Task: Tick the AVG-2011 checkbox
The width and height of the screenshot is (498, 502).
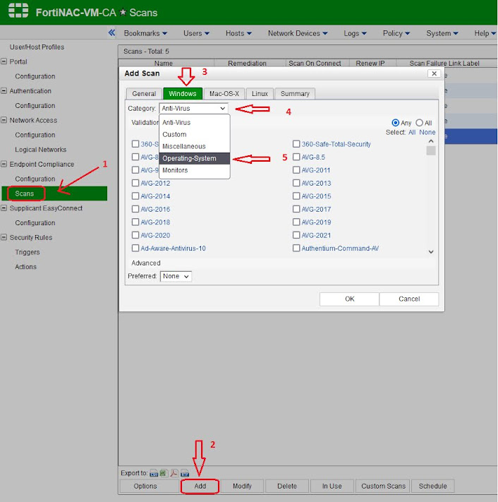Action: tap(296, 170)
